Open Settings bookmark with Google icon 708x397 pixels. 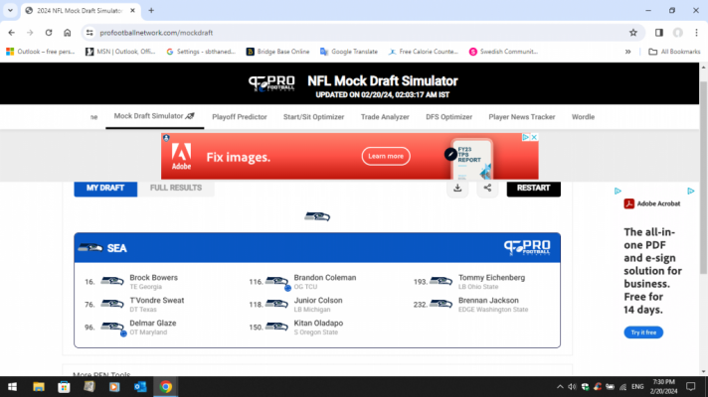pyautogui.click(x=201, y=52)
